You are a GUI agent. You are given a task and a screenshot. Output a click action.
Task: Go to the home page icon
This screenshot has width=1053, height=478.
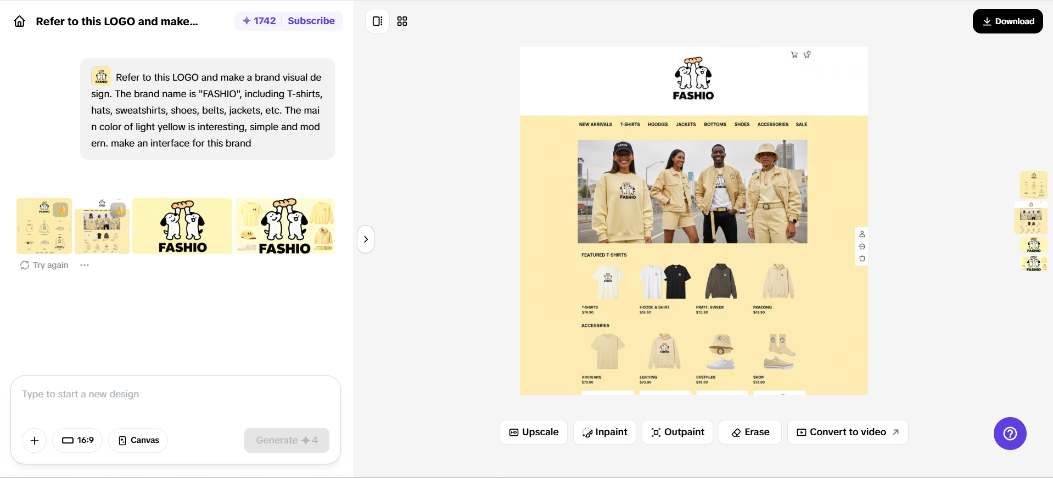tap(20, 21)
